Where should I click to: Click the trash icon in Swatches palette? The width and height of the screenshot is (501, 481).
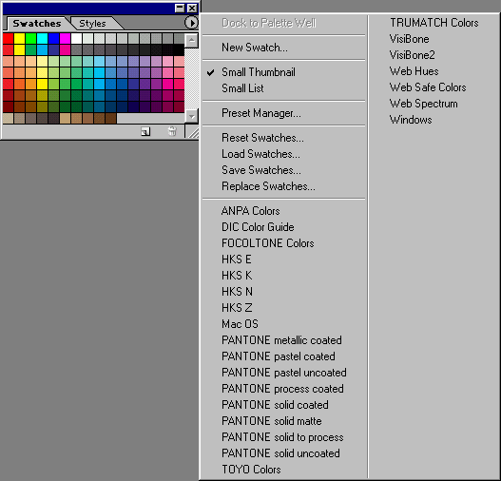pyautogui.click(x=172, y=131)
